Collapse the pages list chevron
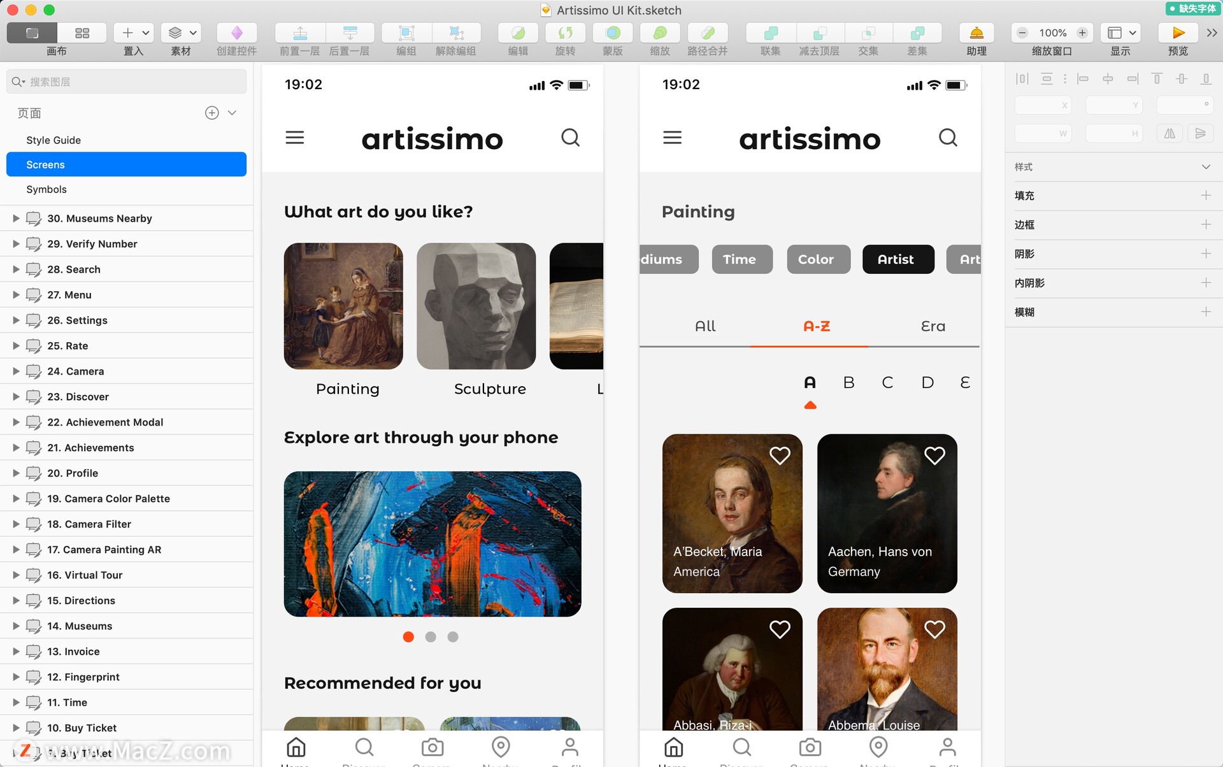This screenshot has width=1223, height=767. (x=232, y=113)
